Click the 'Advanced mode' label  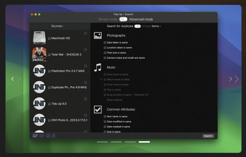click(x=141, y=19)
